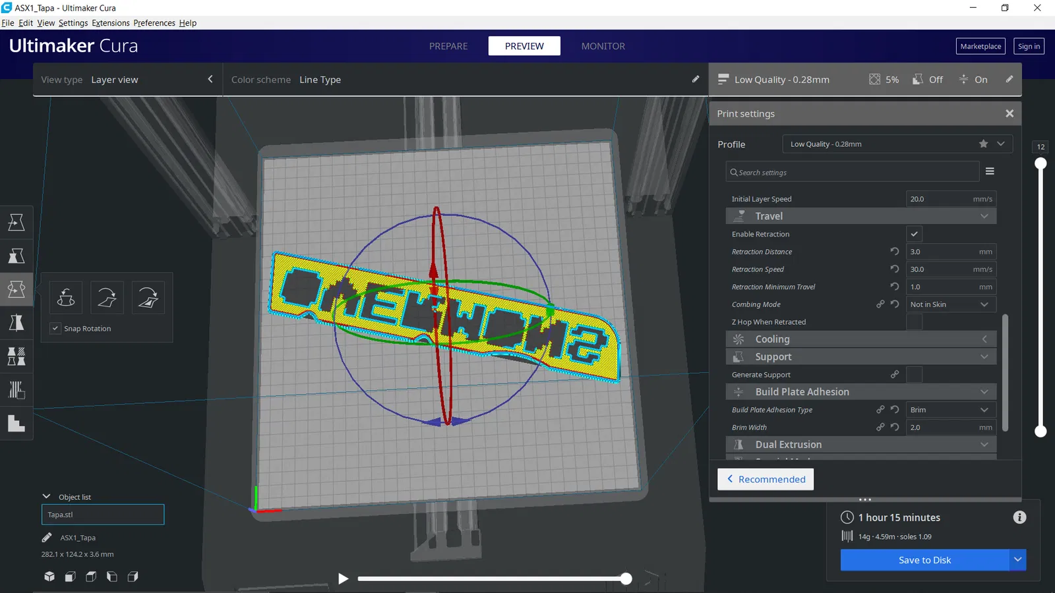Select the Scale tool in left toolbar
This screenshot has width=1055, height=593.
(x=16, y=256)
